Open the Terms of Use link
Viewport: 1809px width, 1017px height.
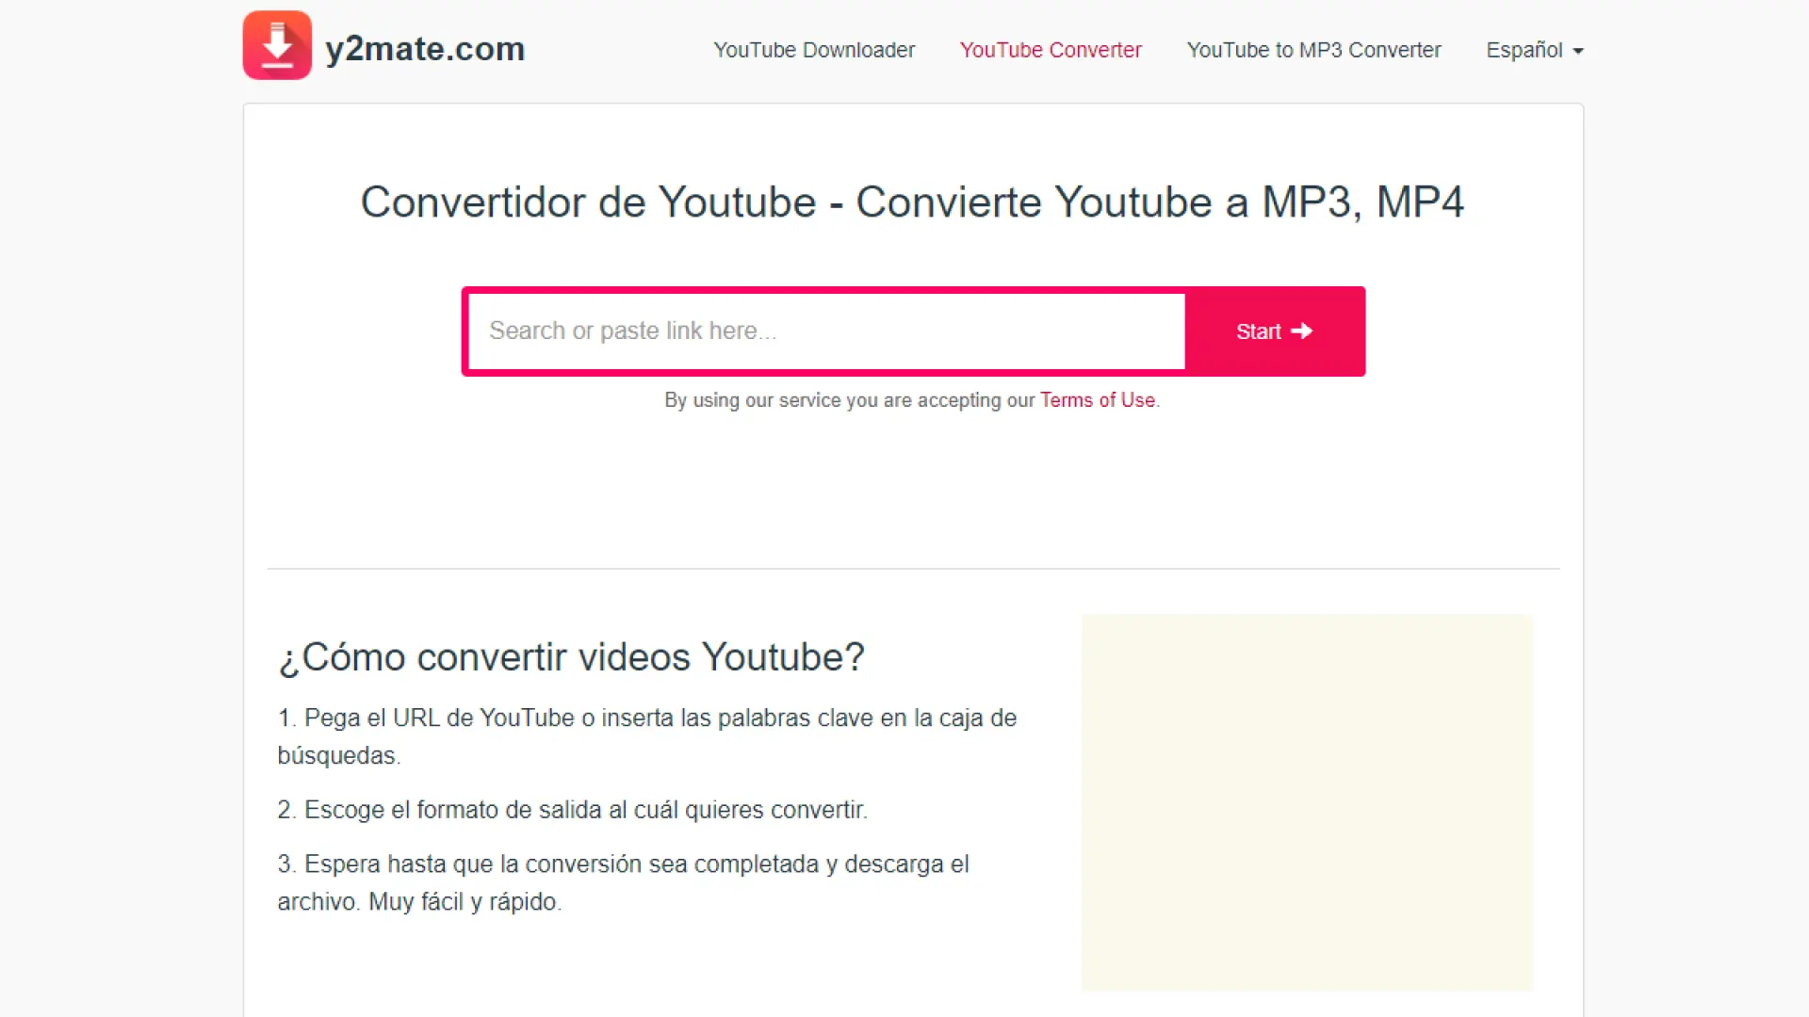click(1098, 400)
